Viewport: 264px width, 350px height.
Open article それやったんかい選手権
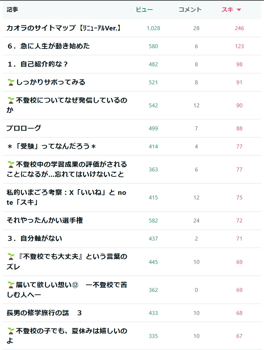click(45, 220)
